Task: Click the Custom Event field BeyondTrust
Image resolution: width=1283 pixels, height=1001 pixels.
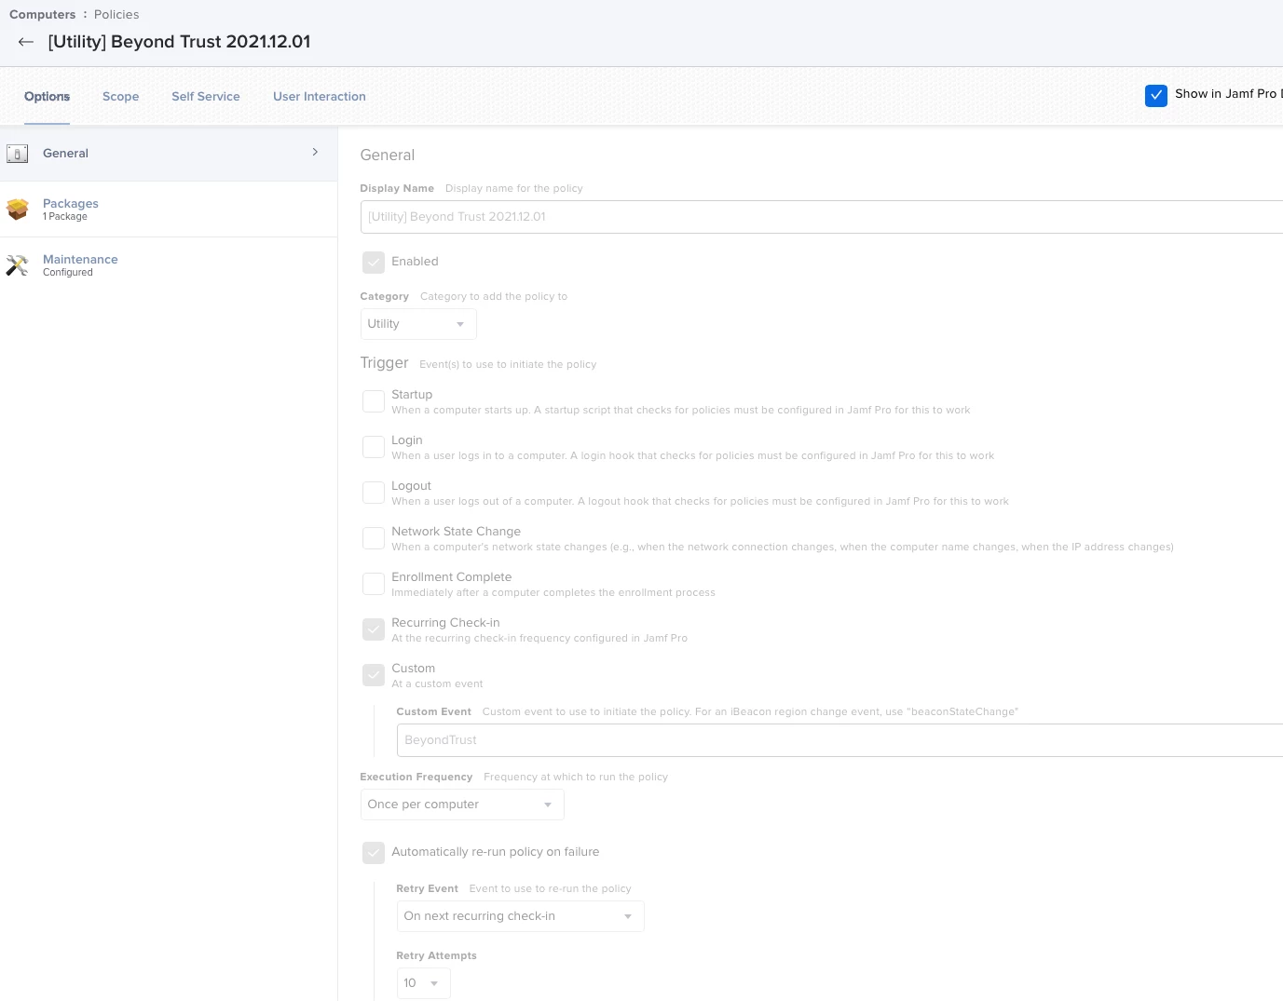Action: pyautogui.click(x=839, y=740)
